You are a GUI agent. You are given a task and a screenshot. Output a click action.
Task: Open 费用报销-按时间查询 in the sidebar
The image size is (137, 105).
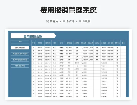click(x=20, y=54)
